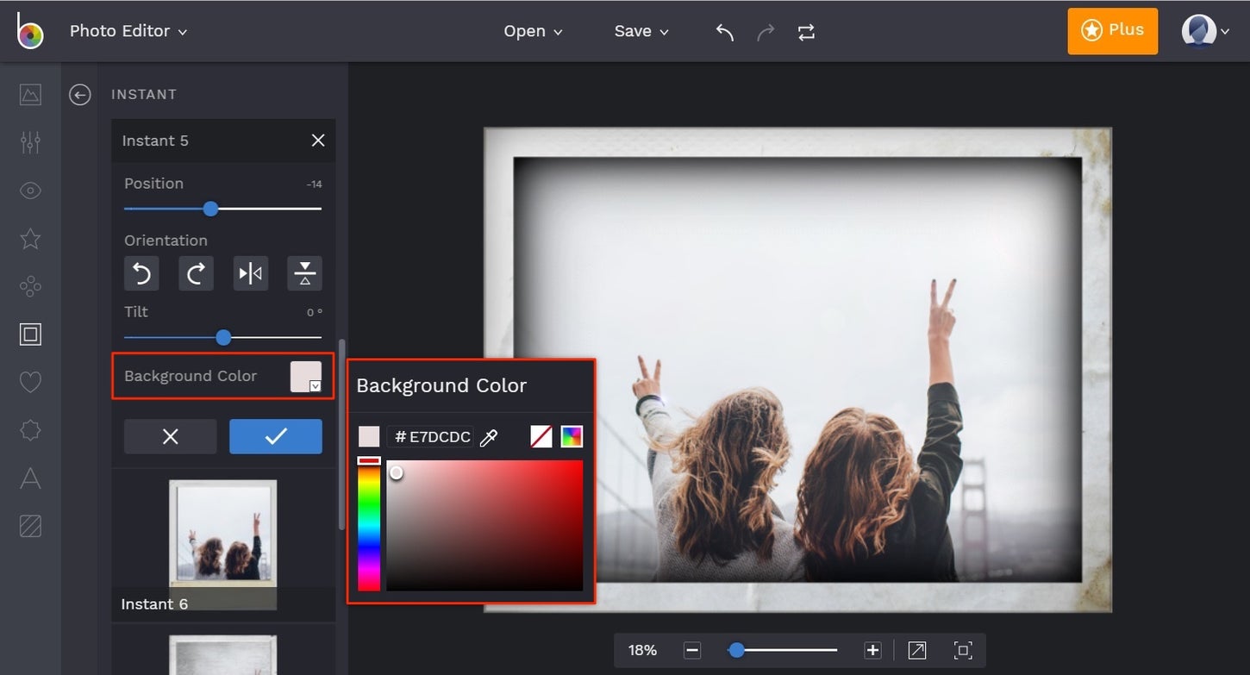Click the Instant 5 title text

[155, 141]
